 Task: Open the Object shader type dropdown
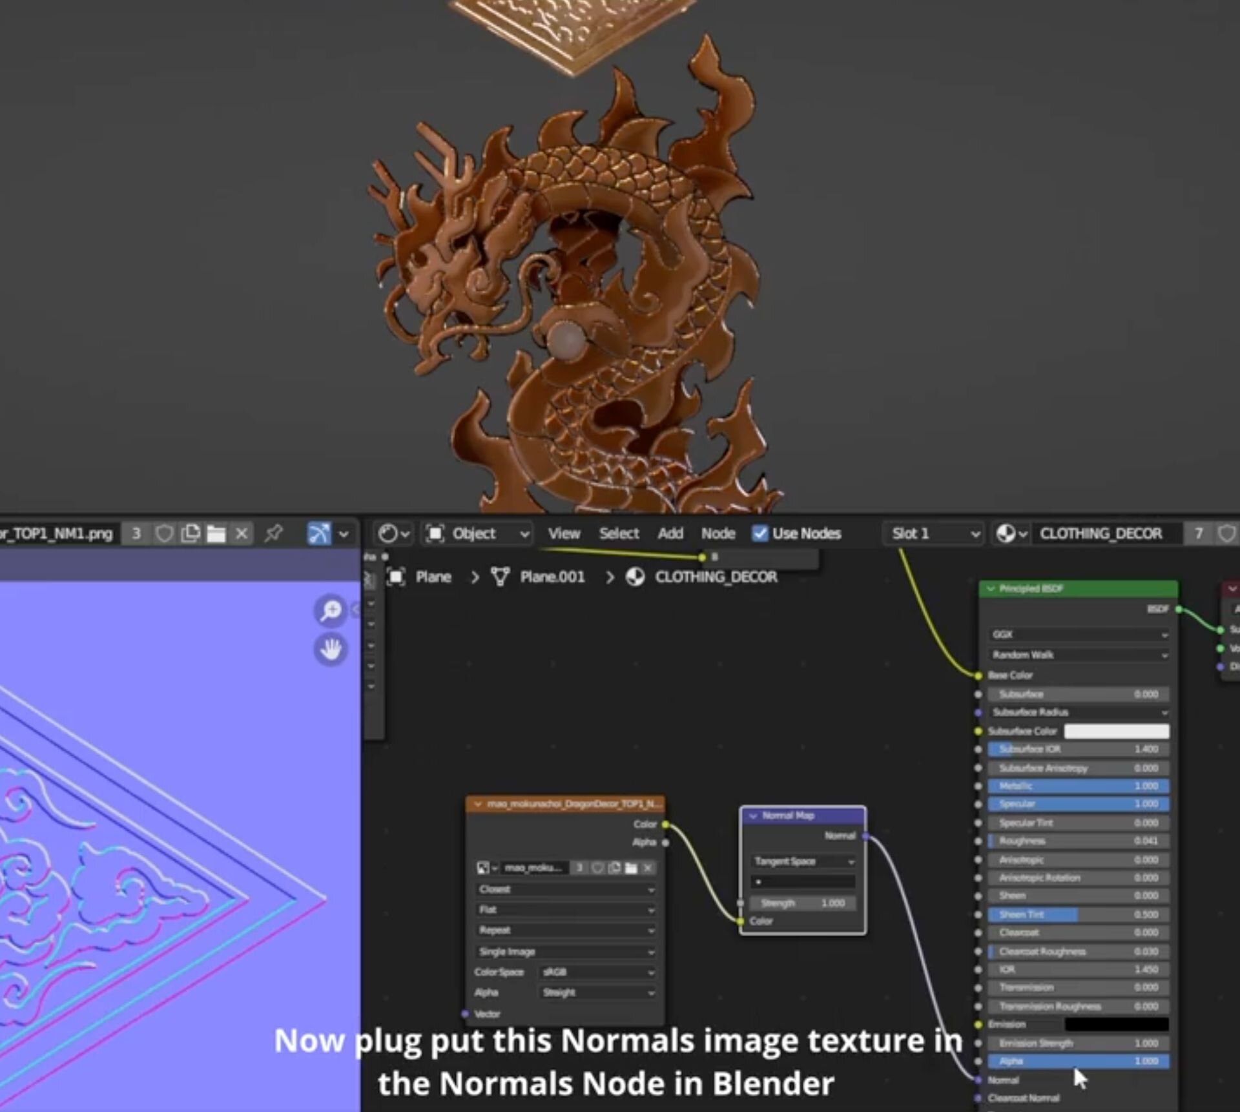tap(479, 533)
